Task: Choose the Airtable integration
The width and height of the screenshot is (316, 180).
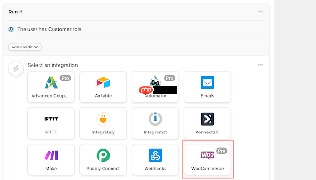Action: [103, 87]
